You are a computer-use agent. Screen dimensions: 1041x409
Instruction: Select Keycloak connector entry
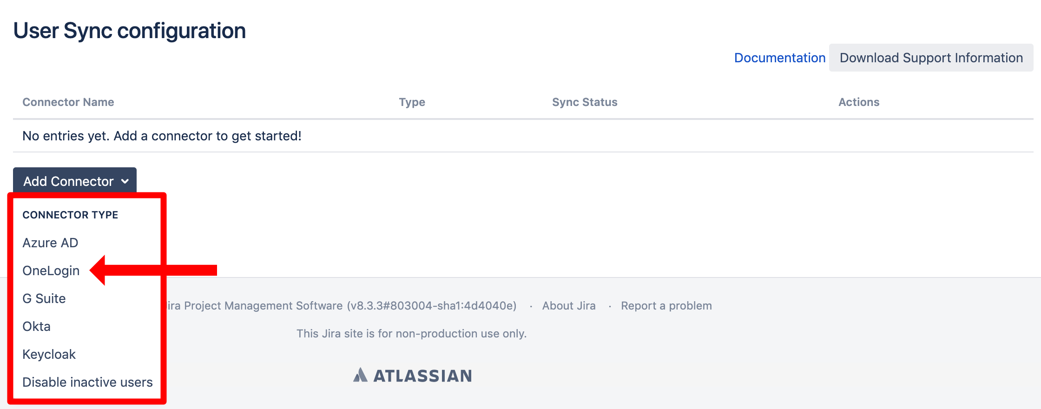coord(49,354)
